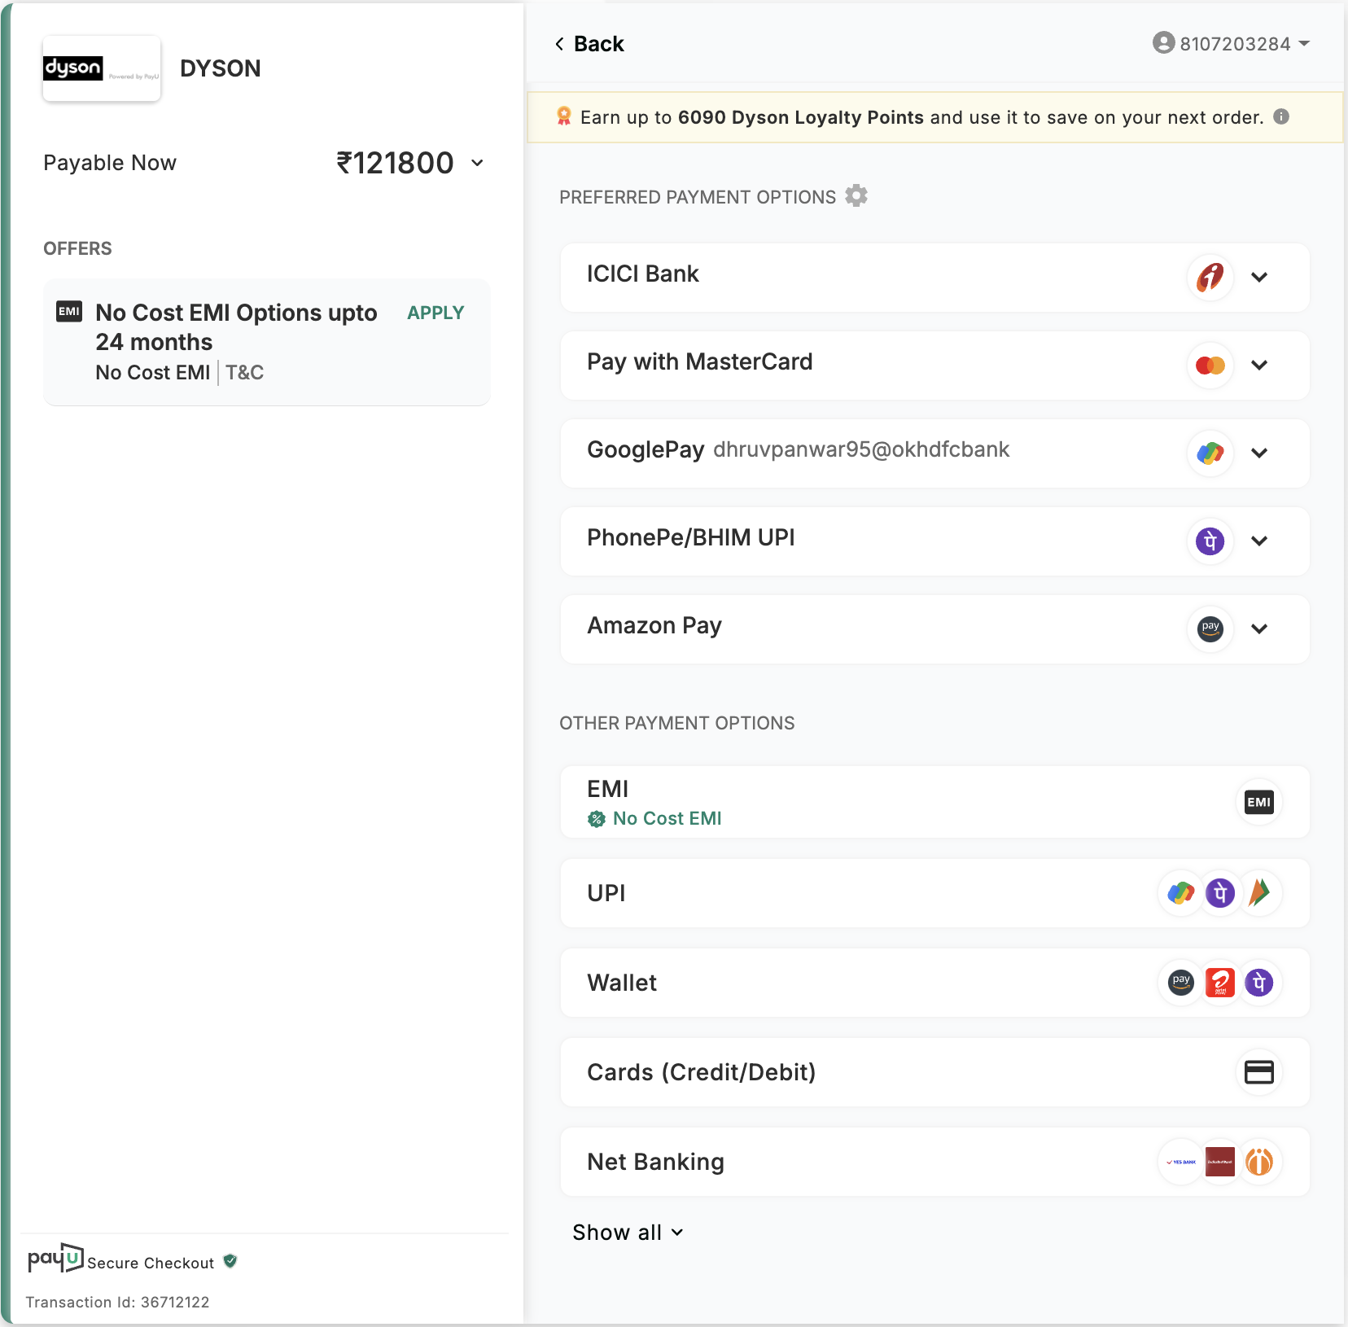Open the account dropdown 8107203284

coord(1232,44)
